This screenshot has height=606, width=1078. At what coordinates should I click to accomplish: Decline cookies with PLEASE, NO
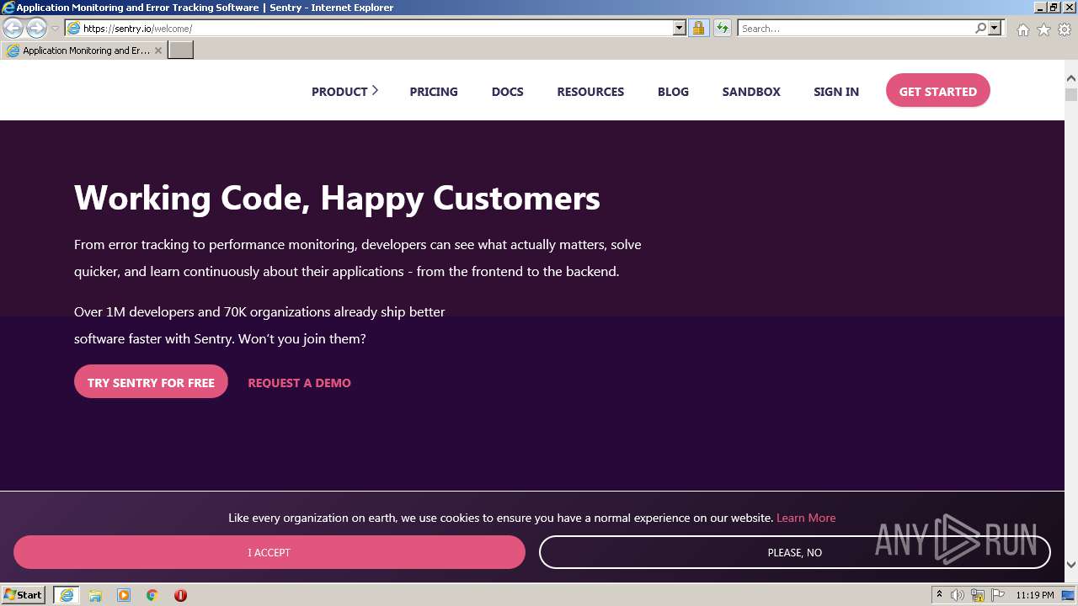point(795,552)
